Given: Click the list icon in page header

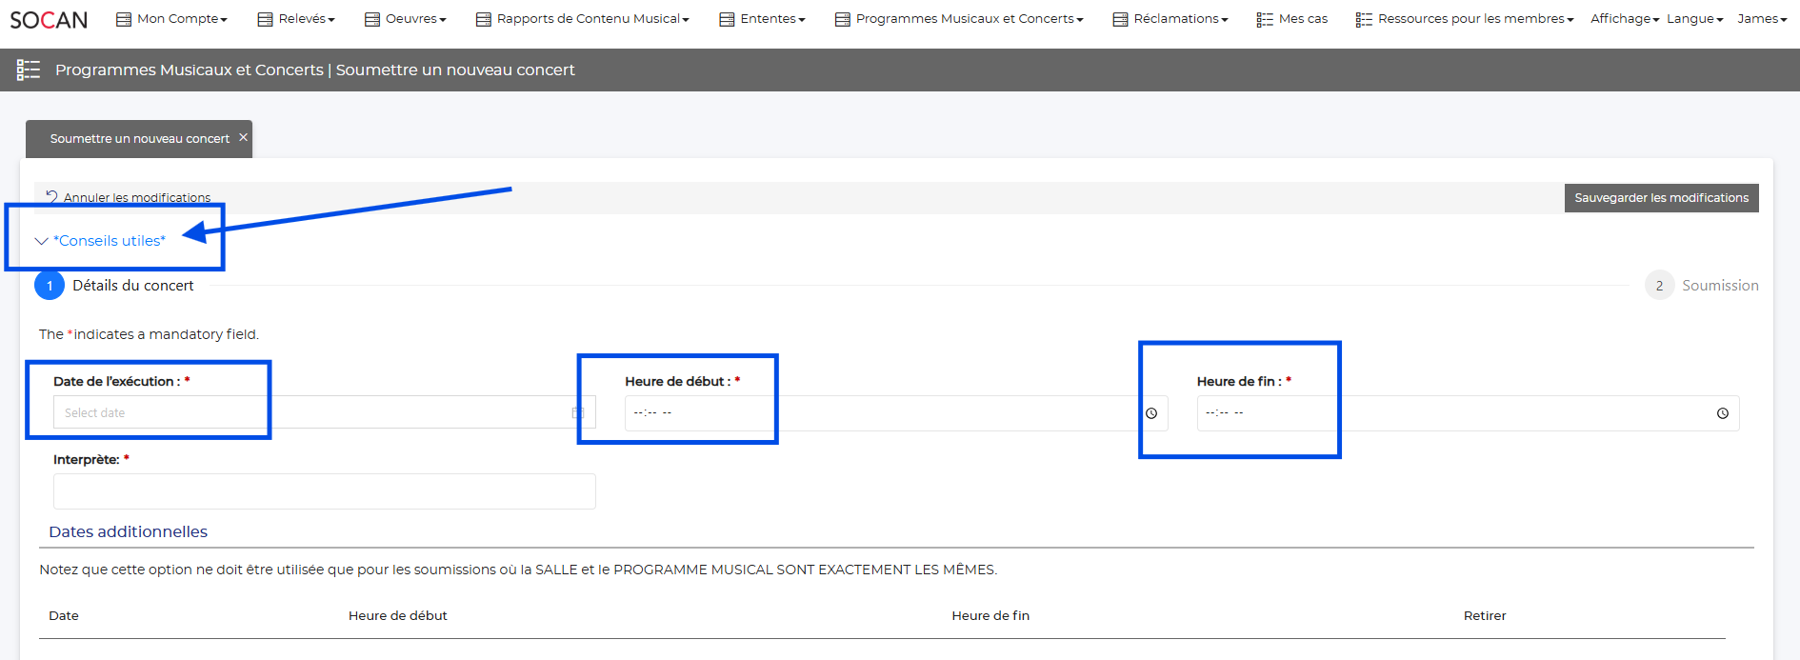Looking at the screenshot, I should coord(29,70).
